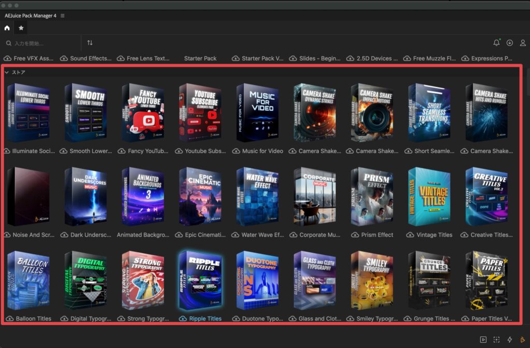Screen dimensions: 530x348
Task: Select highlighted Ripple Titles box
Action: tap(200, 280)
